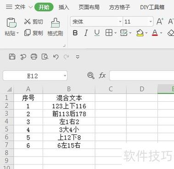Select row 8 header
The height and width of the screenshot is (169, 174).
pyautogui.click(x=7, y=152)
